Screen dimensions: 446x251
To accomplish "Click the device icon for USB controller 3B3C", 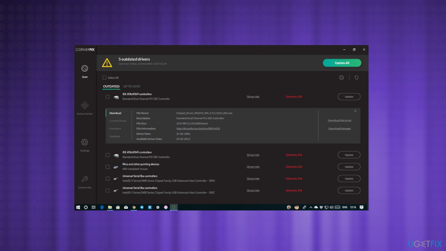I will [116, 191].
